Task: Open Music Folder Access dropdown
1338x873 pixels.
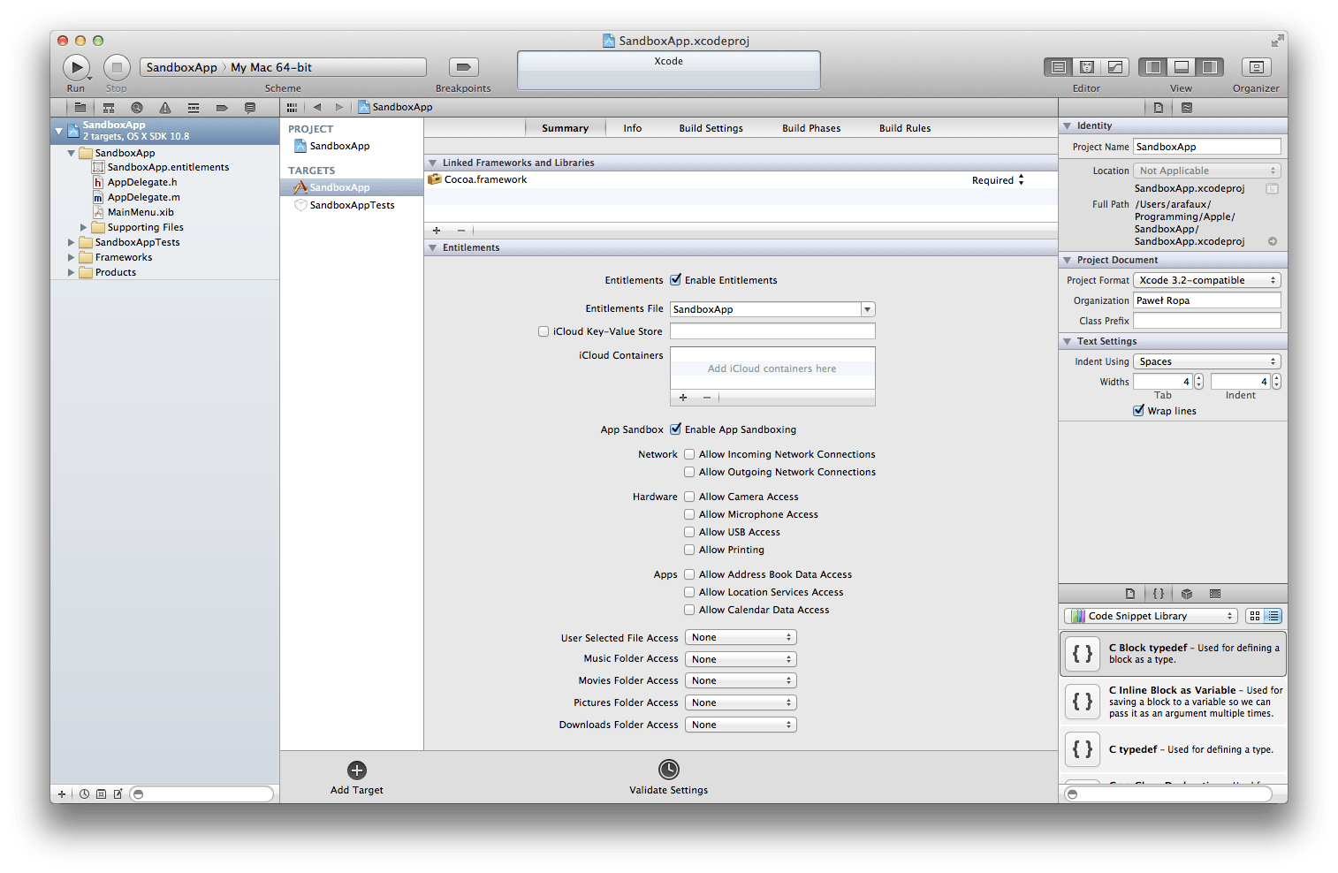Action: pos(741,659)
